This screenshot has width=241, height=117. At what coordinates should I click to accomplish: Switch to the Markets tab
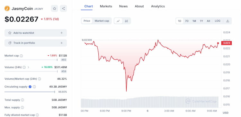pos(106,6)
